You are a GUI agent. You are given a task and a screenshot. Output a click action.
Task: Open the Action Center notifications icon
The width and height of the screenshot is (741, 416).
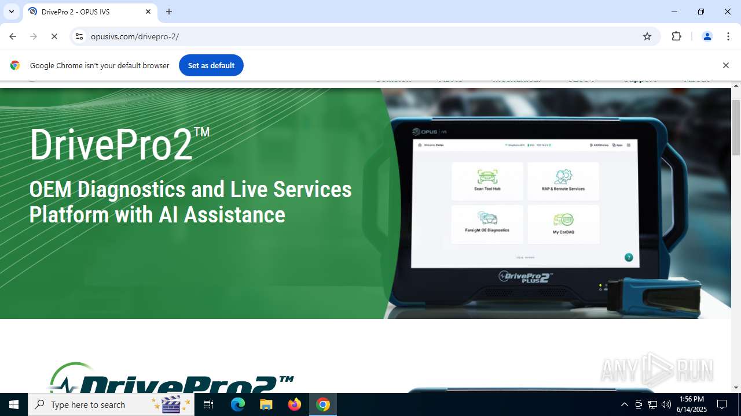pyautogui.click(x=722, y=404)
